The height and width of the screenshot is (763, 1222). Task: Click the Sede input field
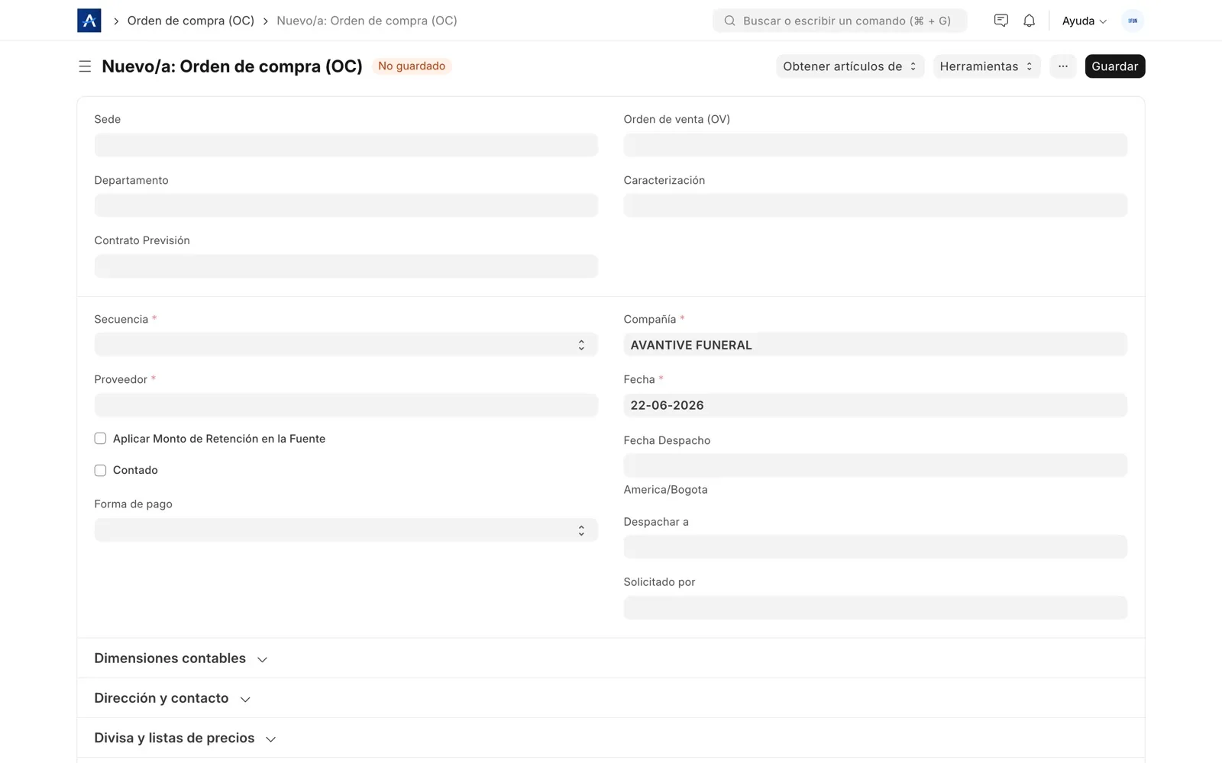tap(346, 145)
